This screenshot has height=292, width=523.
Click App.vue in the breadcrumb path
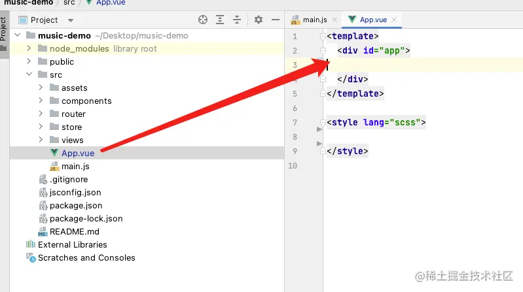pyautogui.click(x=111, y=3)
